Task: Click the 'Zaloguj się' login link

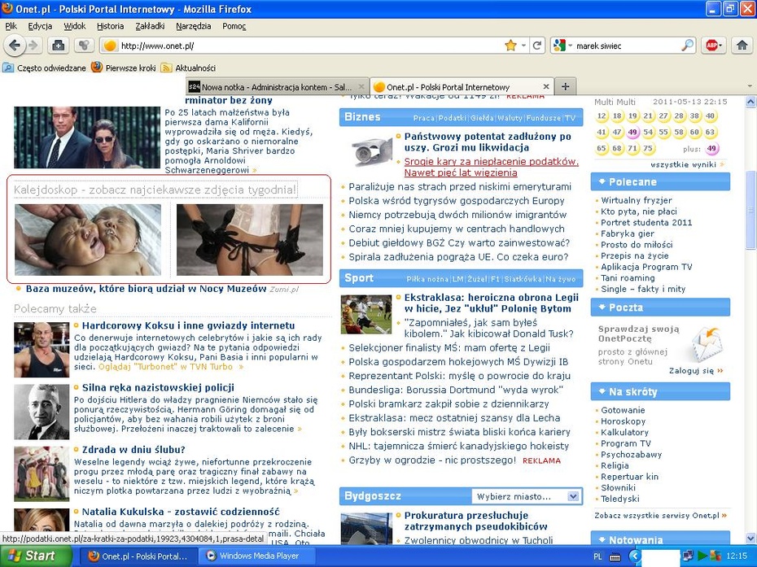Action: point(691,370)
